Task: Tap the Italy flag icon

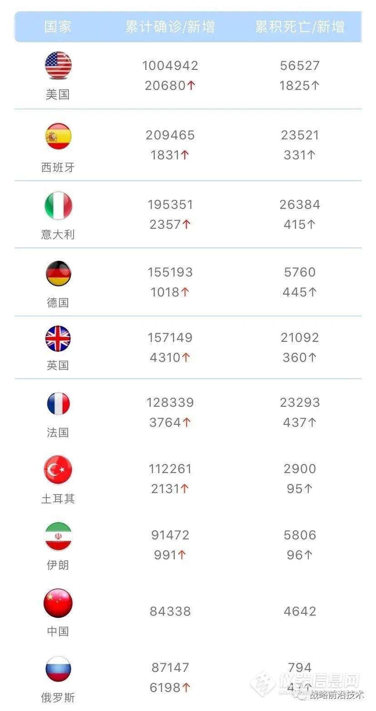Action: [x=58, y=206]
